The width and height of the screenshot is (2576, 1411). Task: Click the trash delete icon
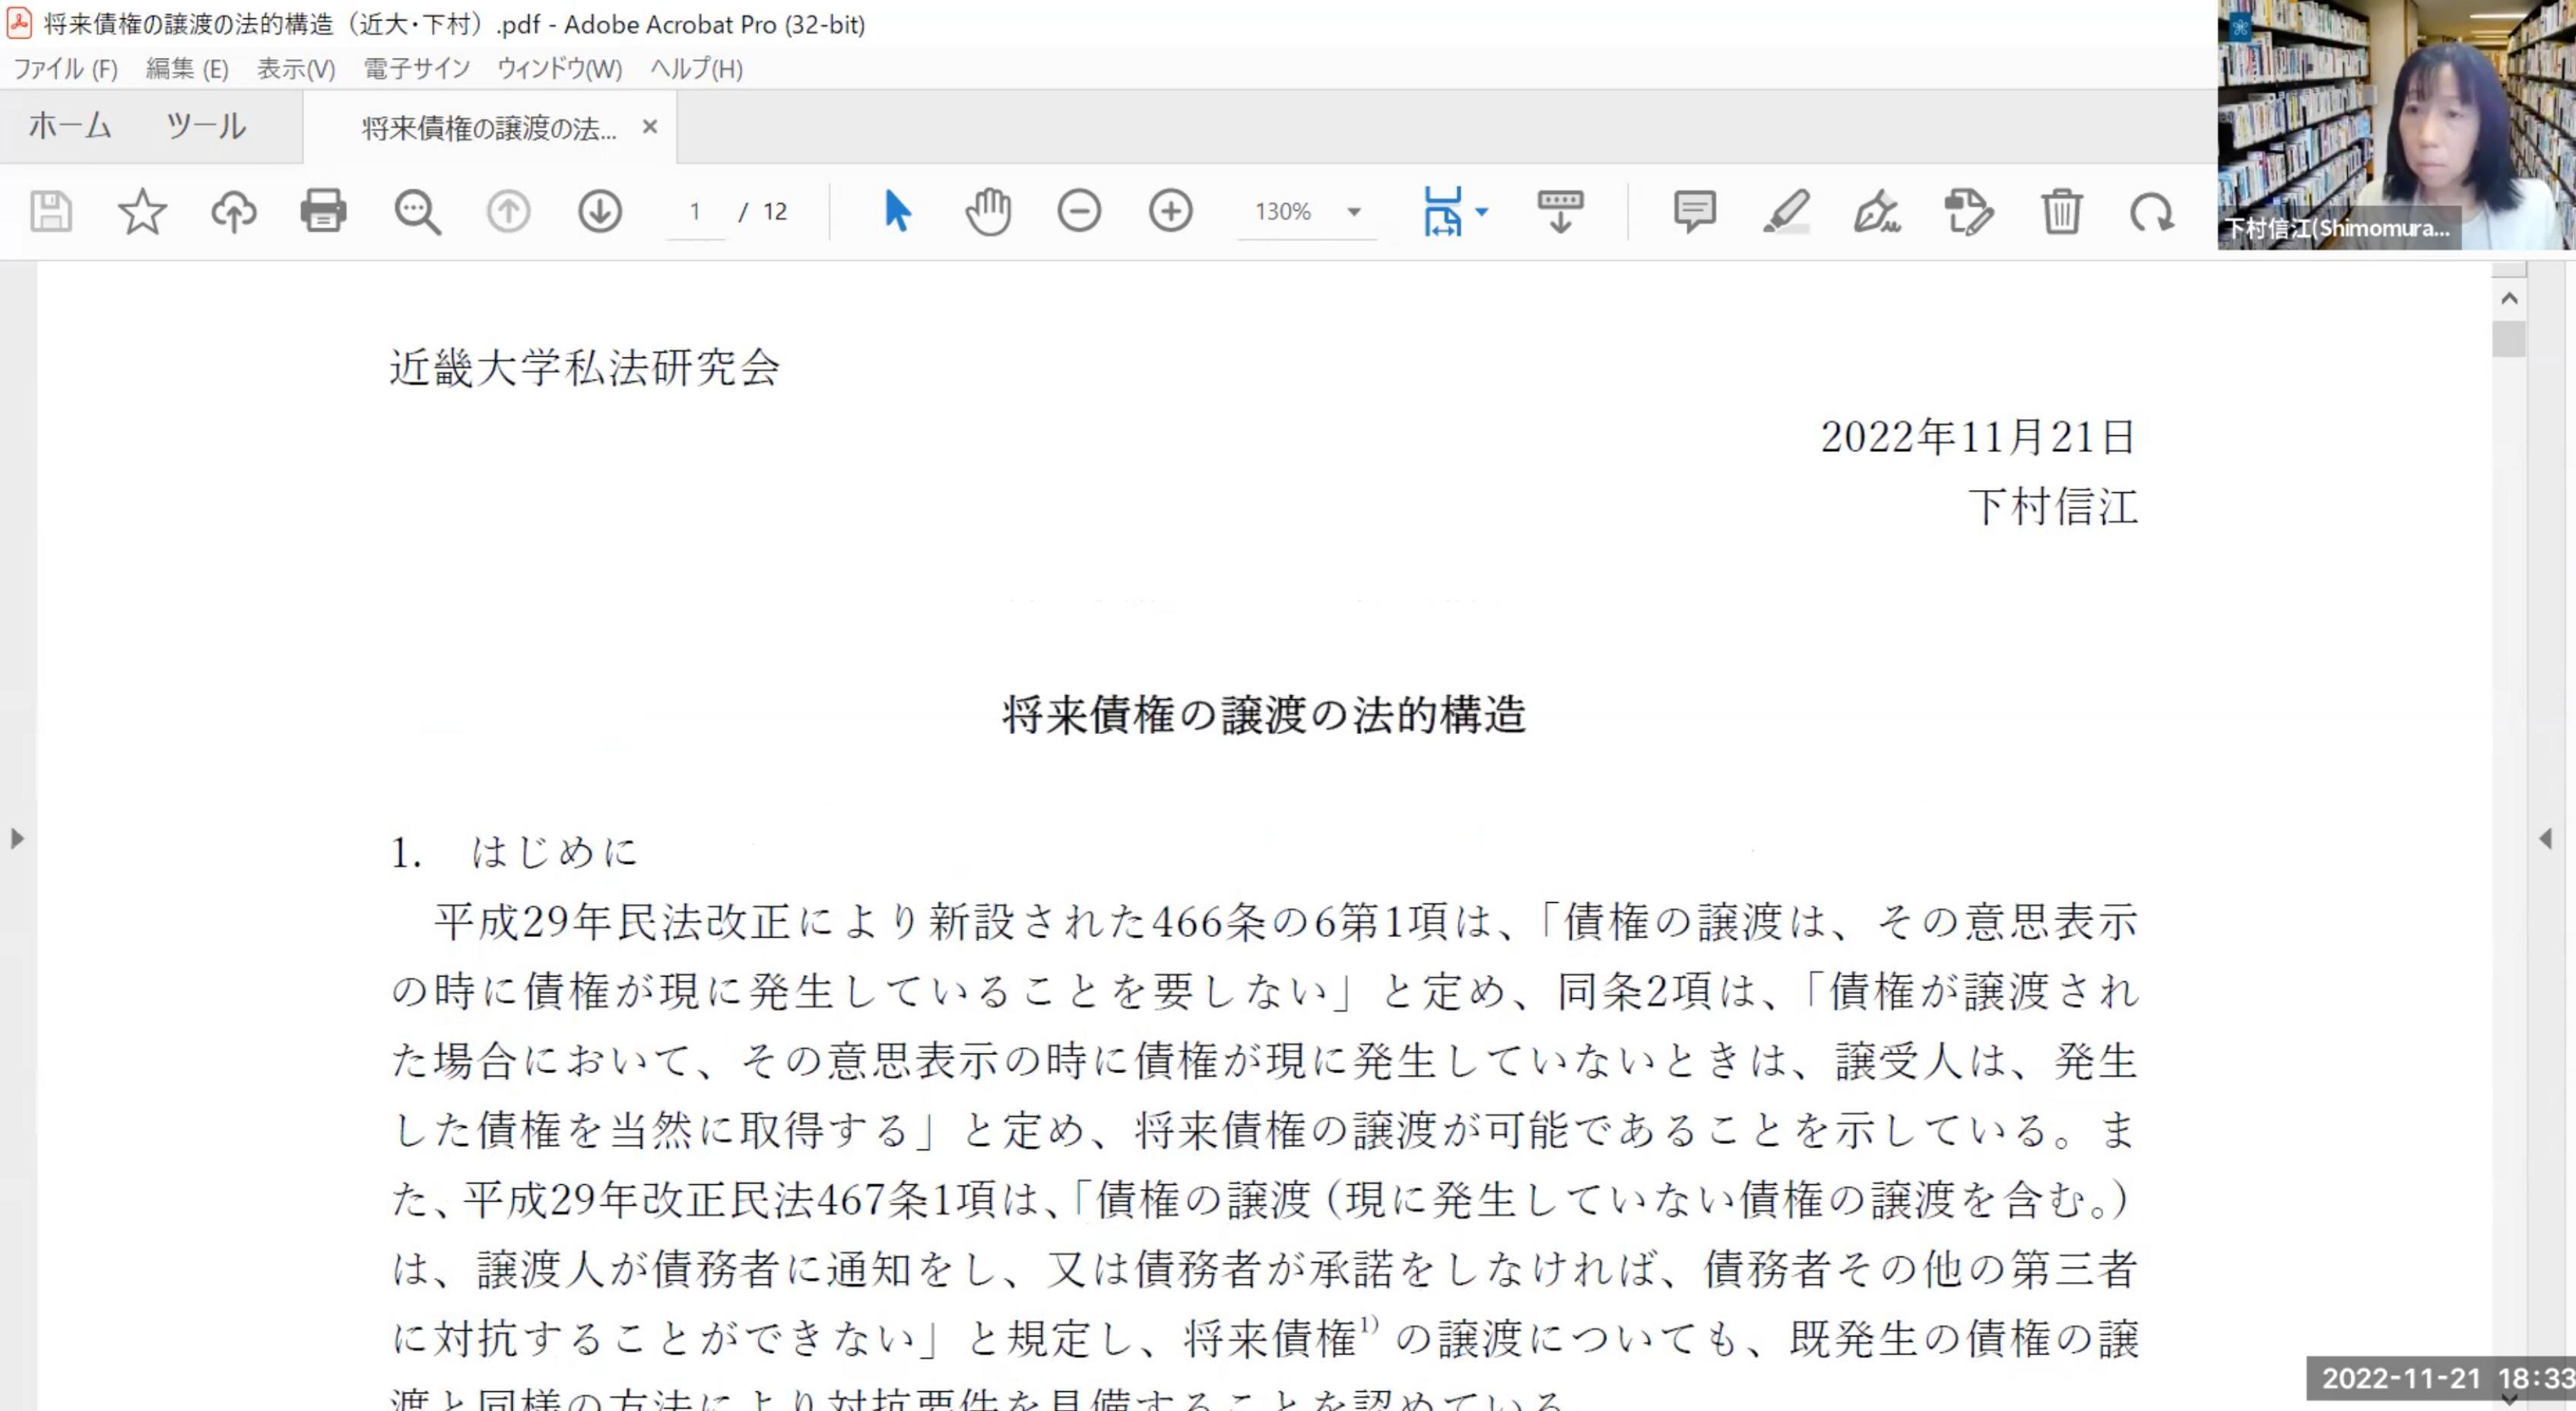[2061, 212]
